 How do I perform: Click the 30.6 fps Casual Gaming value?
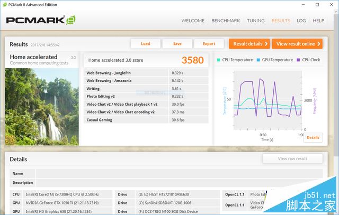(178, 120)
